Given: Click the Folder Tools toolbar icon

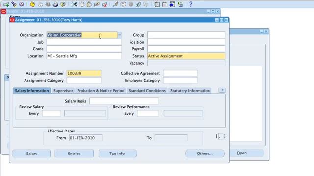Looking at the screenshot, I should [146, 4].
